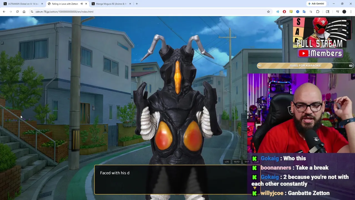Open the Chrome three-dot menu

(x=351, y=12)
